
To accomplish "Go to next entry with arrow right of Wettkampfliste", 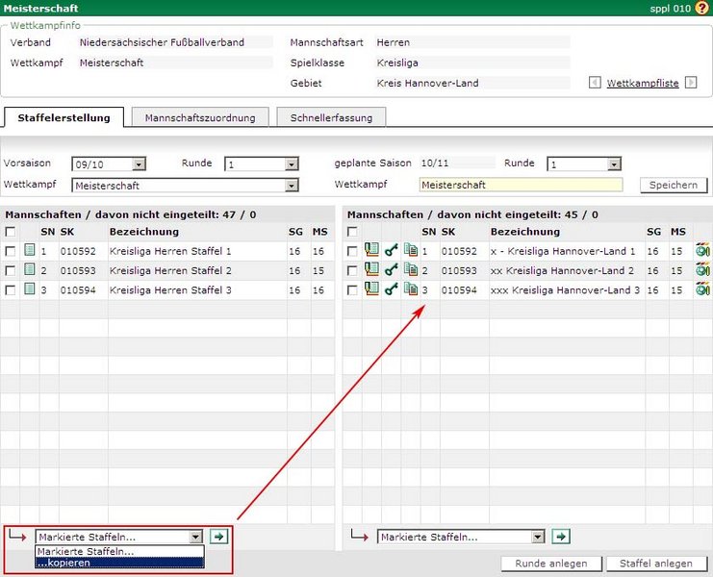I will [x=690, y=84].
